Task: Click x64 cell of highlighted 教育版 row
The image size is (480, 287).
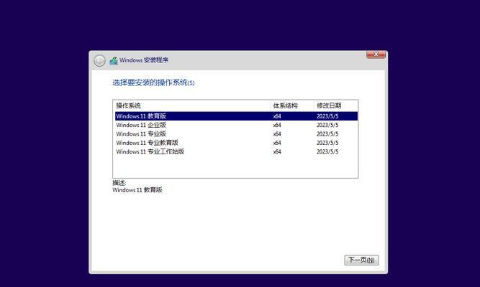Action: pyautogui.click(x=277, y=116)
